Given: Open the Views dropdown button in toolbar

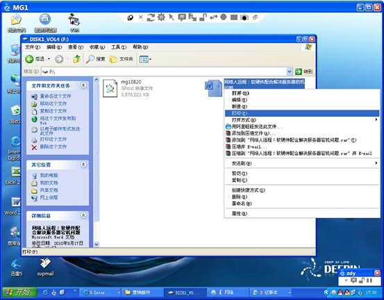Looking at the screenshot, I should click(145, 59).
